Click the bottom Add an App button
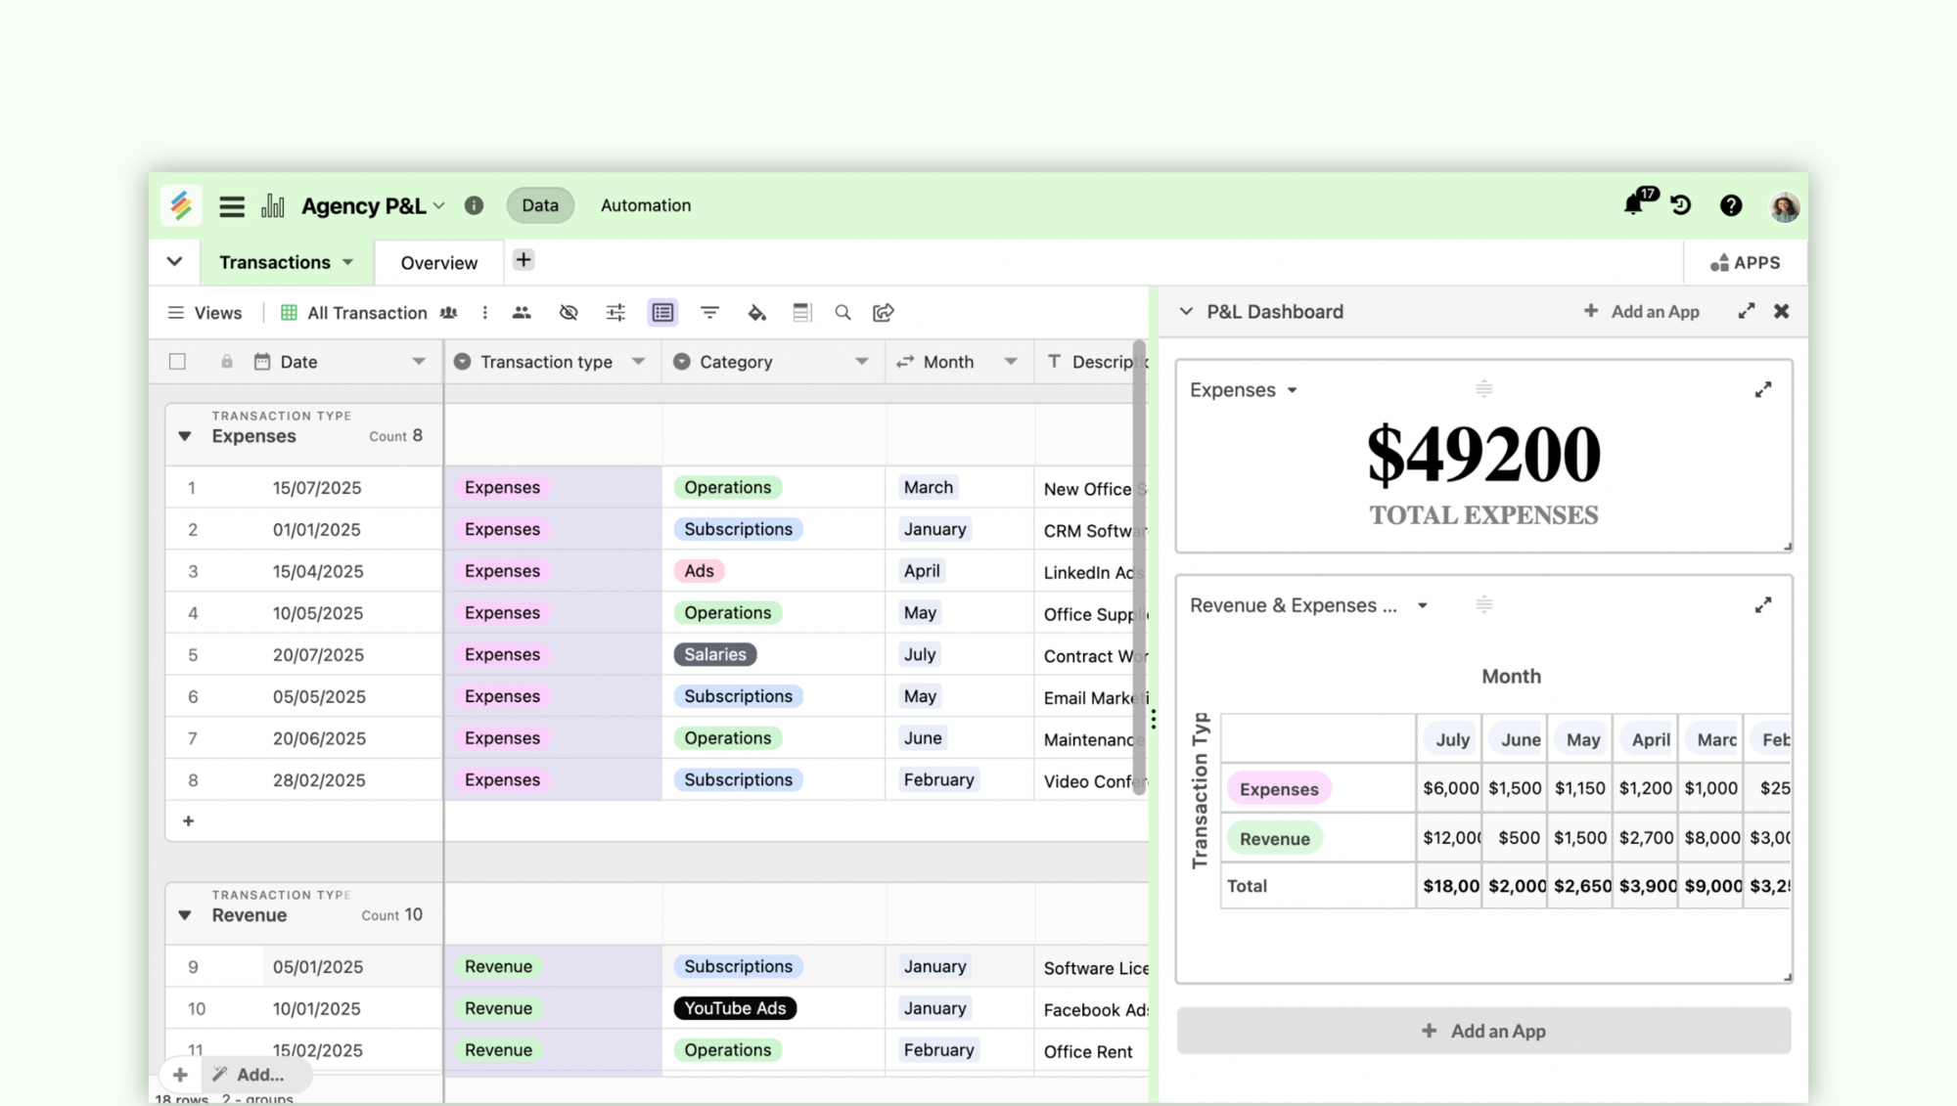1957x1106 pixels. (x=1482, y=1031)
